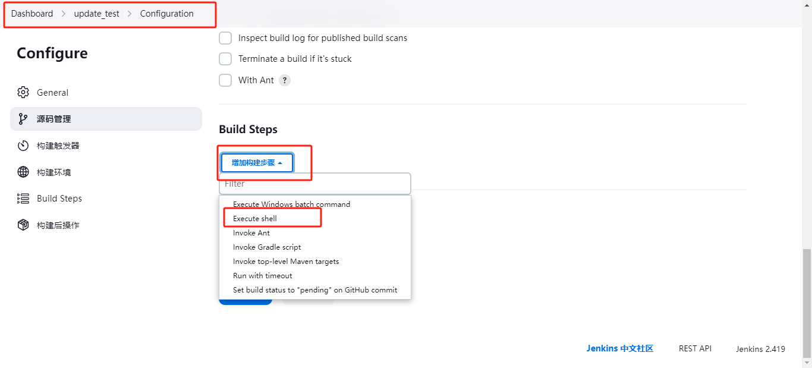812x368 pixels.
Task: Click the 构建环境 globe icon
Action: (x=23, y=172)
